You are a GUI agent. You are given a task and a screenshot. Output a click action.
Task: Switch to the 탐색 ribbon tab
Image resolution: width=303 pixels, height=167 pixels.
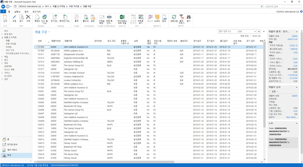click(x=27, y=11)
